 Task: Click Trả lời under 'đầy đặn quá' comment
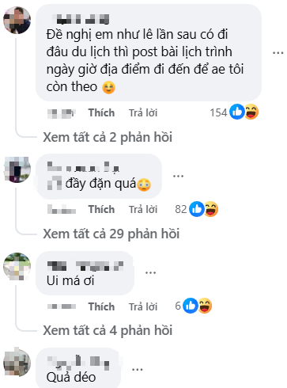coord(143,209)
